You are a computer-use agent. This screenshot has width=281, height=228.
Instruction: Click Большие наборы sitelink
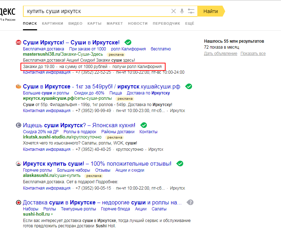click(x=73, y=170)
